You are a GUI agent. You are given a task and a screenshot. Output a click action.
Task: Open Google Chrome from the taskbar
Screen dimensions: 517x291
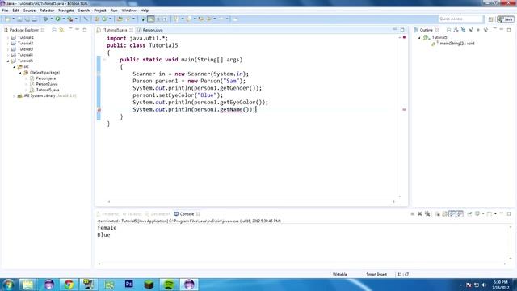coord(69,285)
